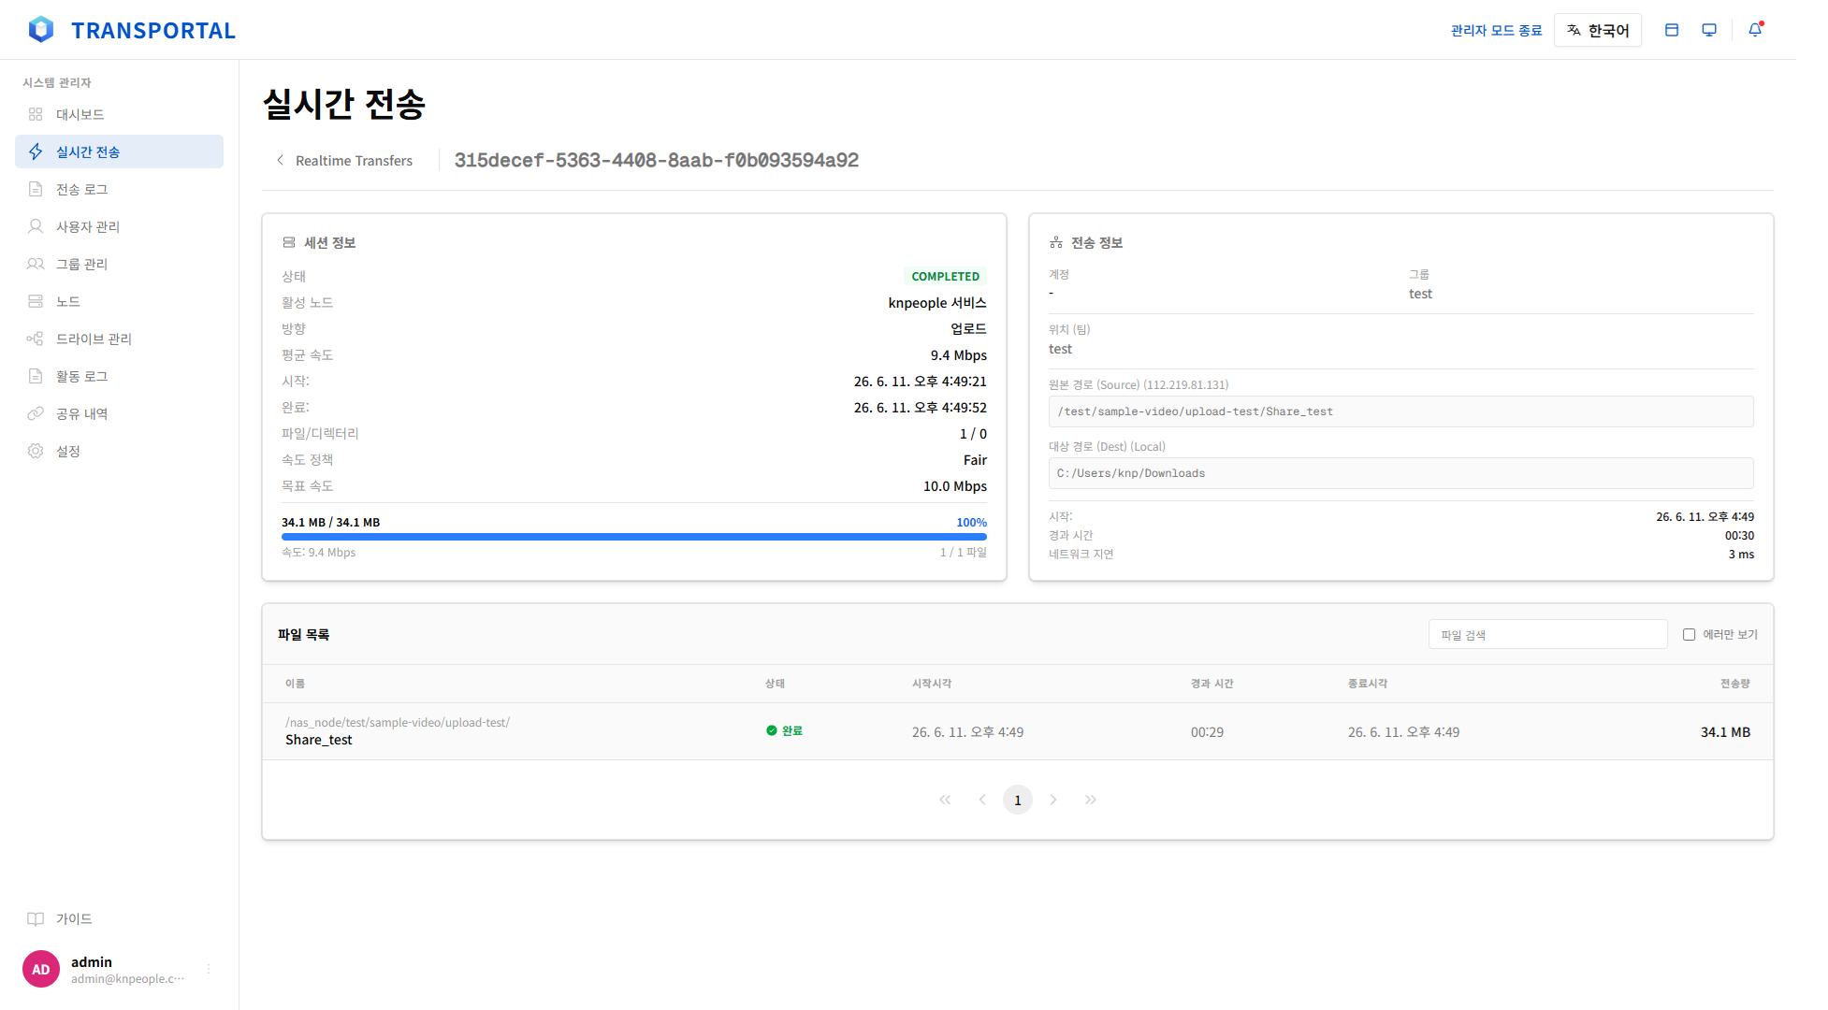Click the AD user avatar
The height and width of the screenshot is (1010, 1828).
coord(41,970)
